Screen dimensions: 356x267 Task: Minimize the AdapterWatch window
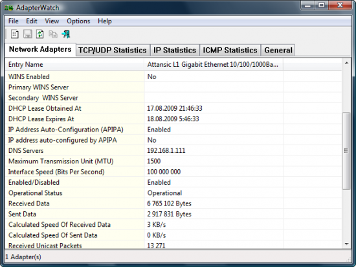click(x=307, y=5)
